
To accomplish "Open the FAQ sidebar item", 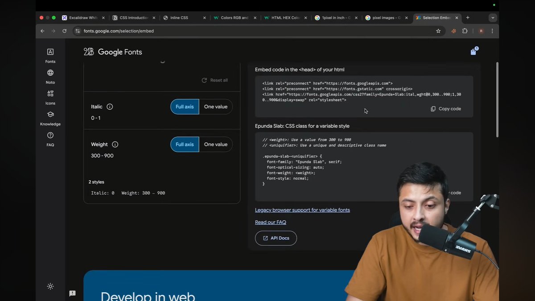I will pyautogui.click(x=50, y=140).
